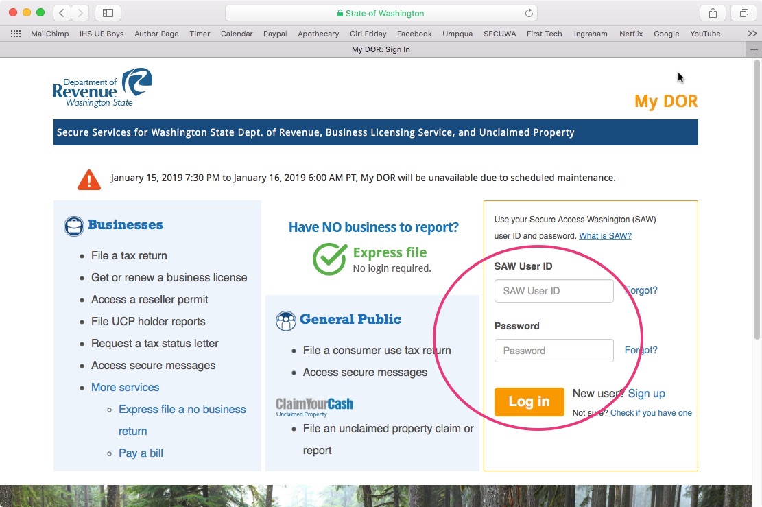Click the My DOR title text

pyautogui.click(x=666, y=101)
